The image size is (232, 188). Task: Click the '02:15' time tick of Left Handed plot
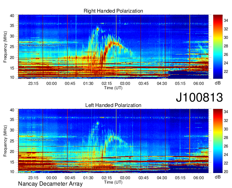tap(107, 178)
